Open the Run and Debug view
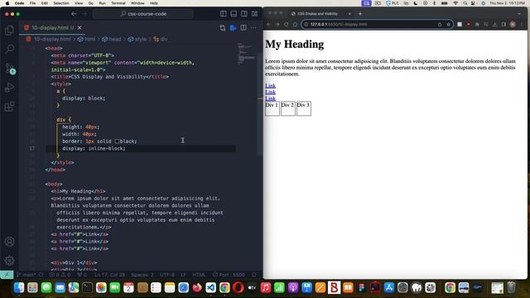530x298 pixels. tap(9, 88)
